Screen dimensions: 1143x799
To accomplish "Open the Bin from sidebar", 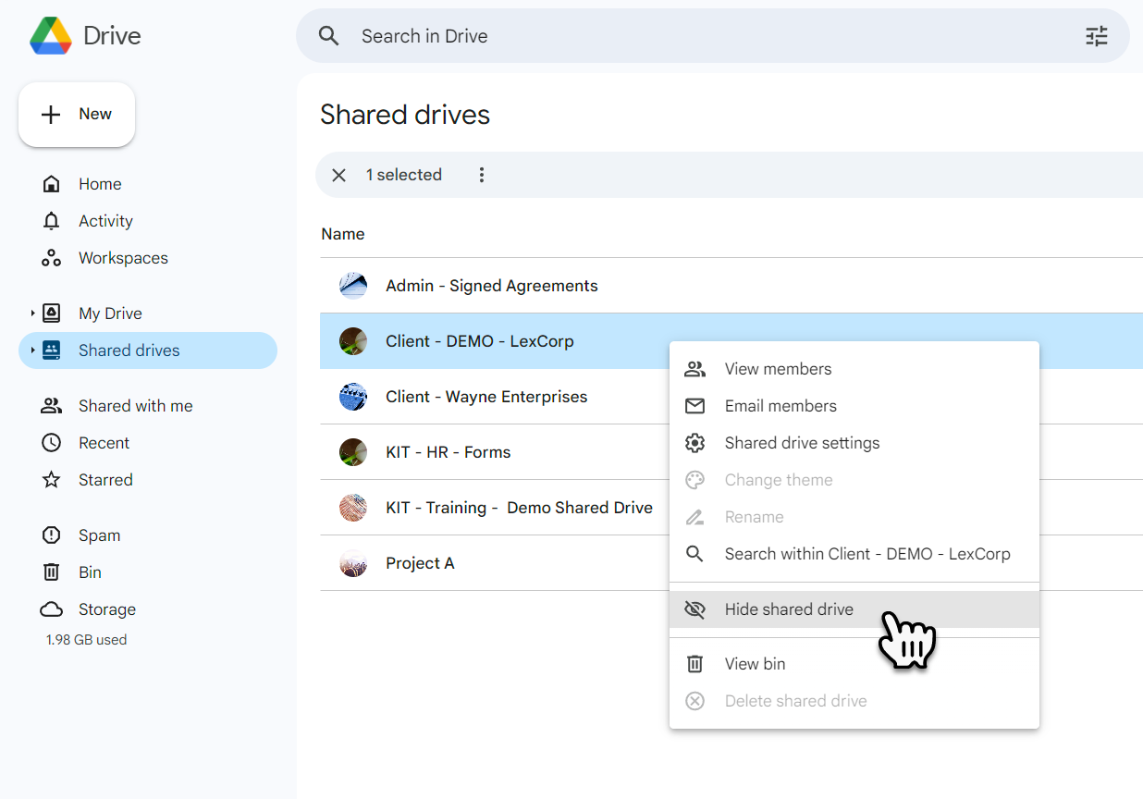I will 90,572.
